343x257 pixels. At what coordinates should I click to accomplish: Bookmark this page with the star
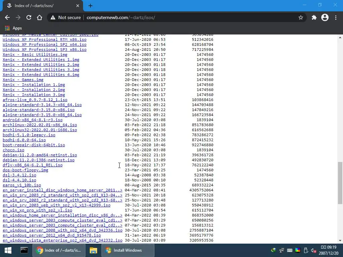(301, 17)
